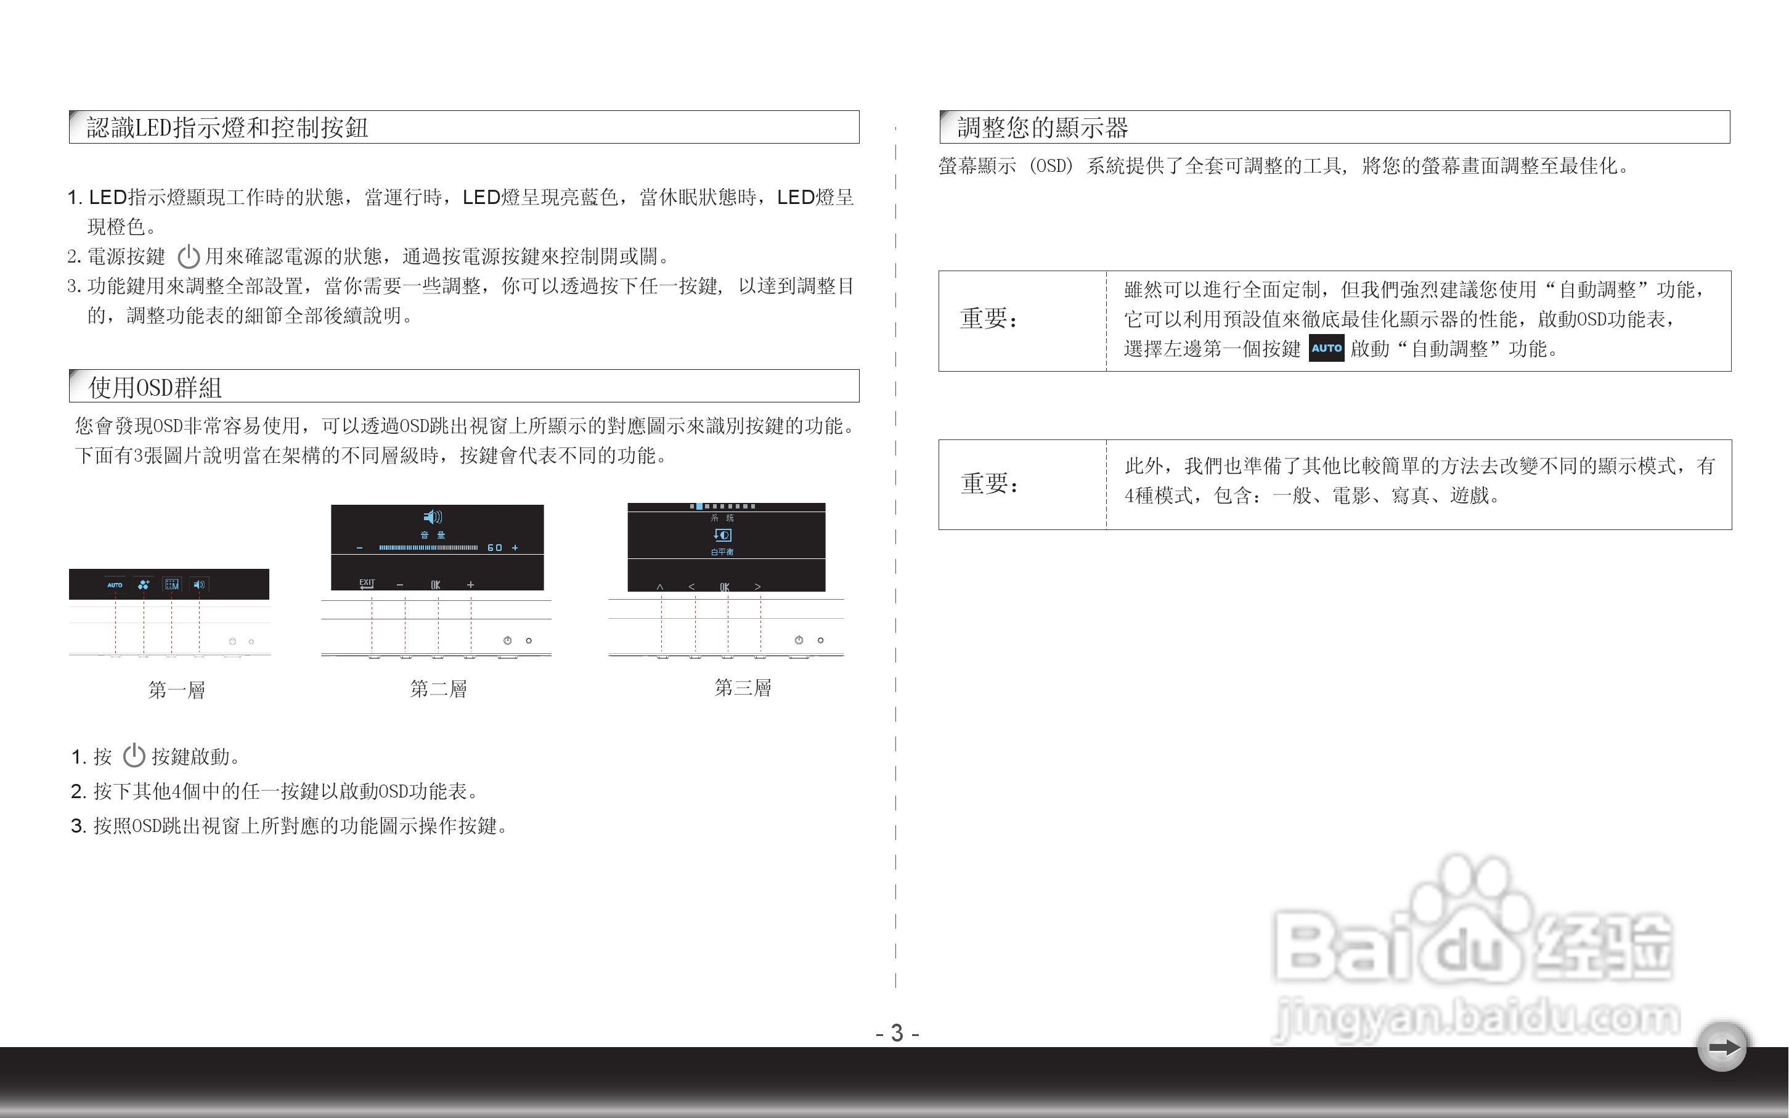
Task: Click the next page arrow button
Action: click(x=1722, y=1047)
